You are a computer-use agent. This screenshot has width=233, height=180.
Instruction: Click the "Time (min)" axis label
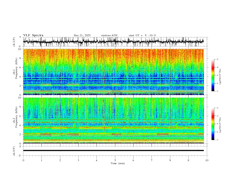click(118, 163)
